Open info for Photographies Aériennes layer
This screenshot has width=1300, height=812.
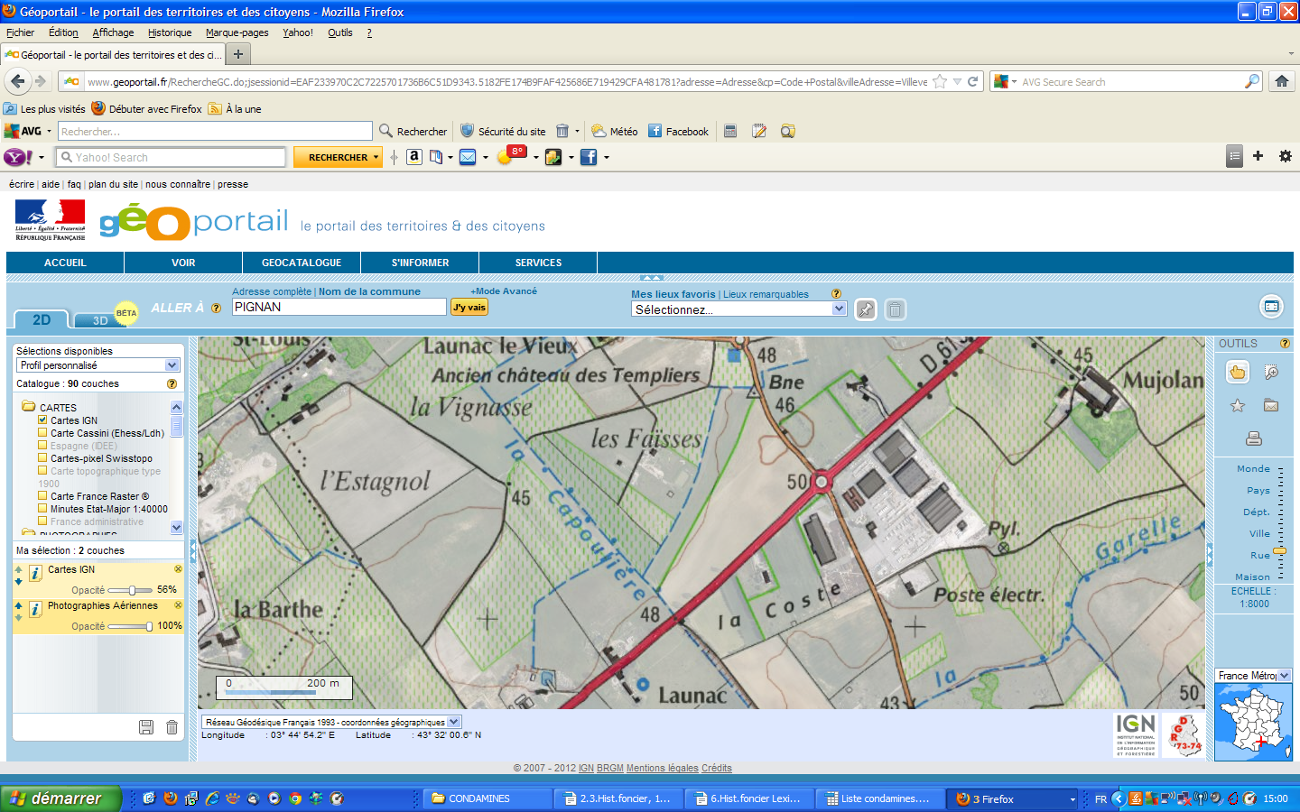pos(35,609)
